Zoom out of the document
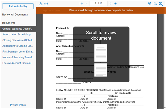This screenshot has height=109, width=166. [155, 3]
